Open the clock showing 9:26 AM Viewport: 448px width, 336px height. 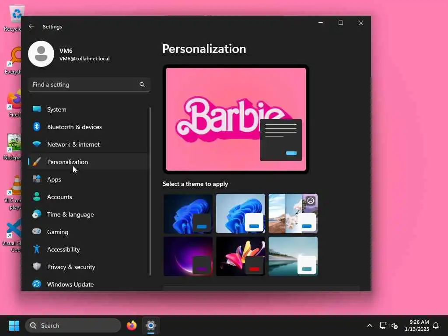[416, 325]
